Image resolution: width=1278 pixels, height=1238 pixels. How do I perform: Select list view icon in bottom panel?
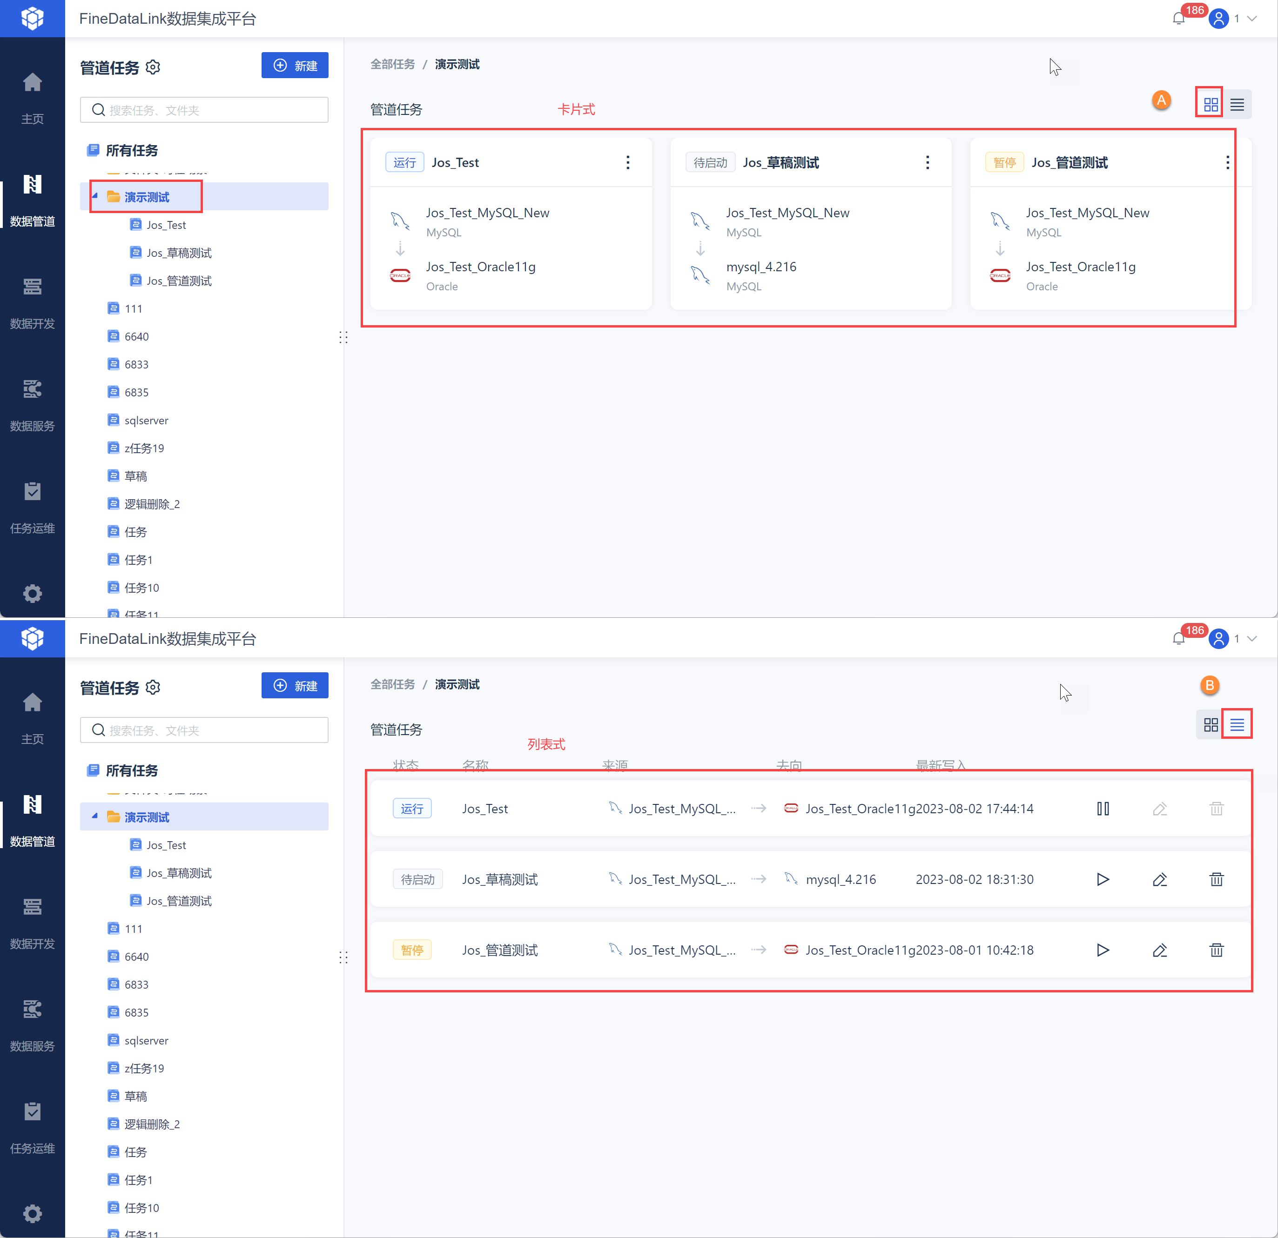tap(1237, 724)
